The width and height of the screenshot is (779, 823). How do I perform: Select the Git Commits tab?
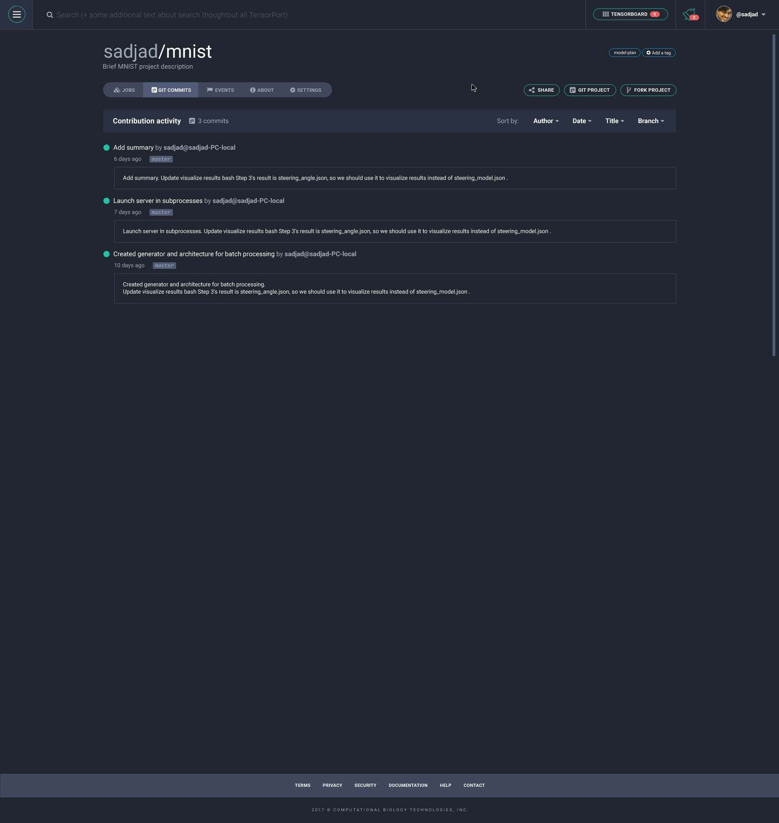(171, 90)
